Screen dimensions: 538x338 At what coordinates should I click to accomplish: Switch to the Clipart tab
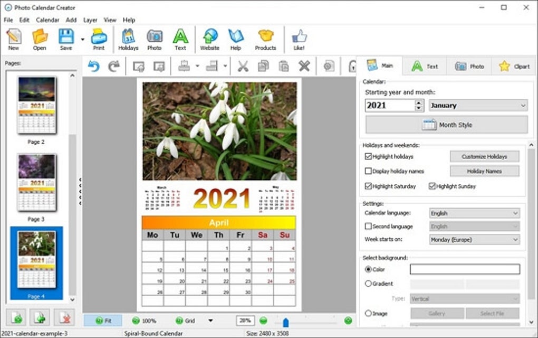coord(513,65)
